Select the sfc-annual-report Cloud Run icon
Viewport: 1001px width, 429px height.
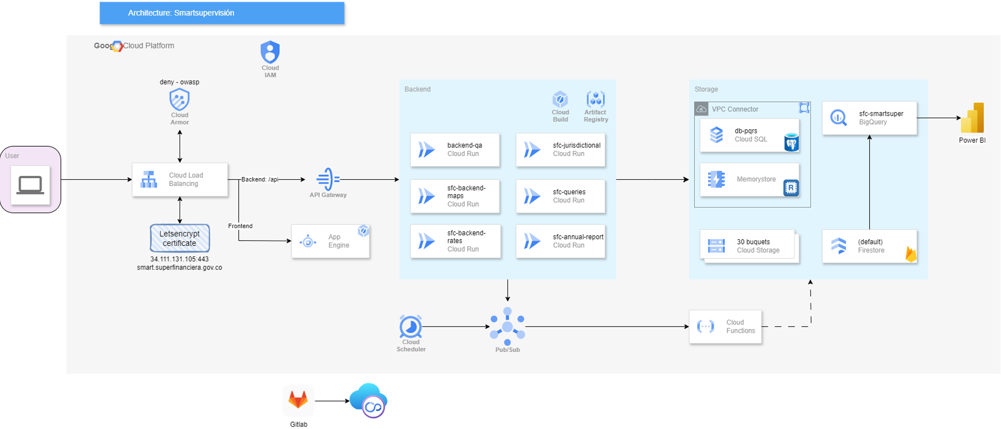pyautogui.click(x=532, y=241)
